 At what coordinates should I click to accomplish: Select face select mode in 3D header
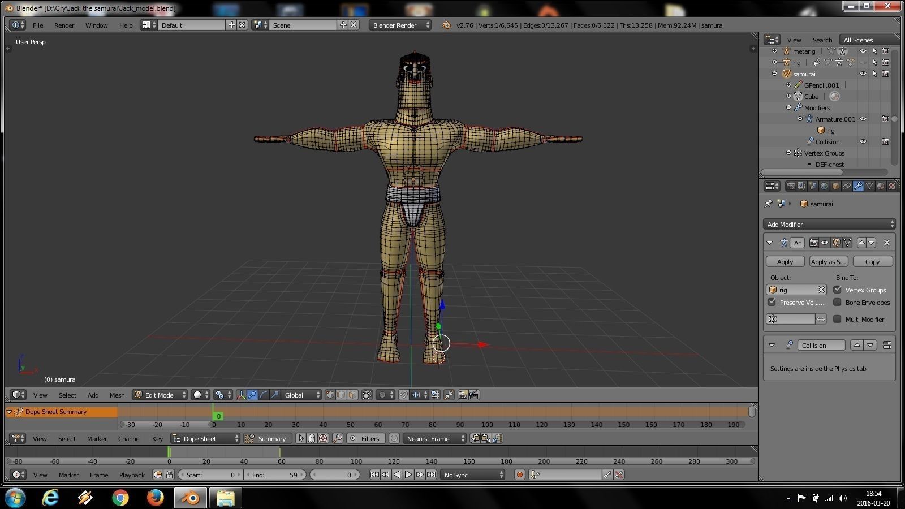352,395
